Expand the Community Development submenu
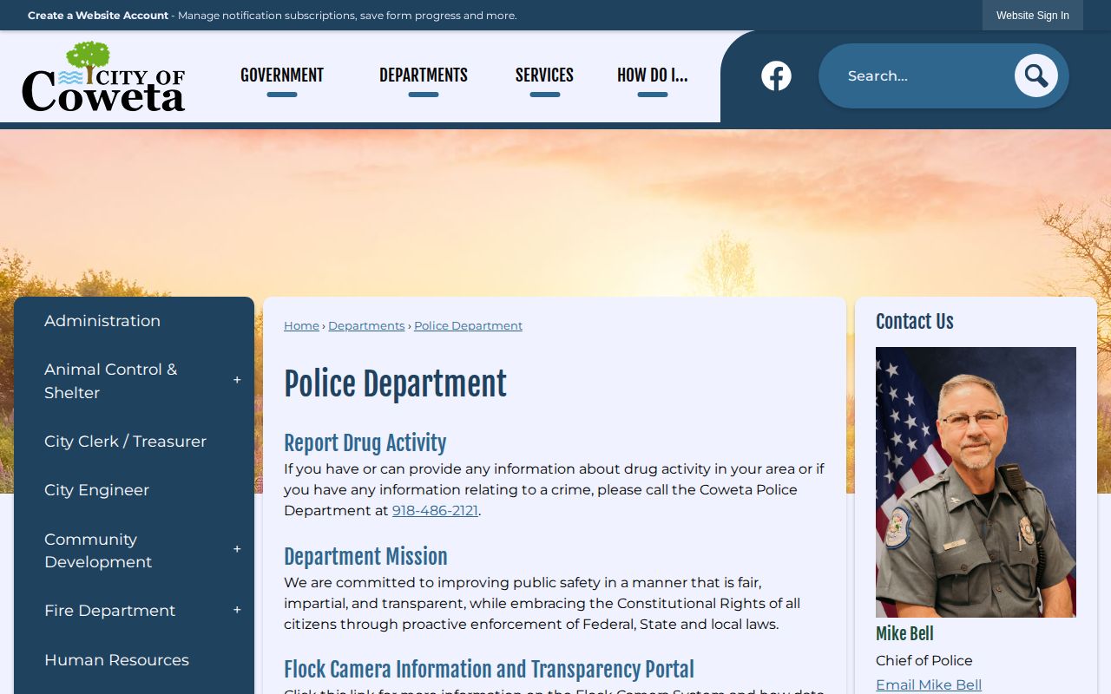This screenshot has height=694, width=1111. click(x=237, y=550)
